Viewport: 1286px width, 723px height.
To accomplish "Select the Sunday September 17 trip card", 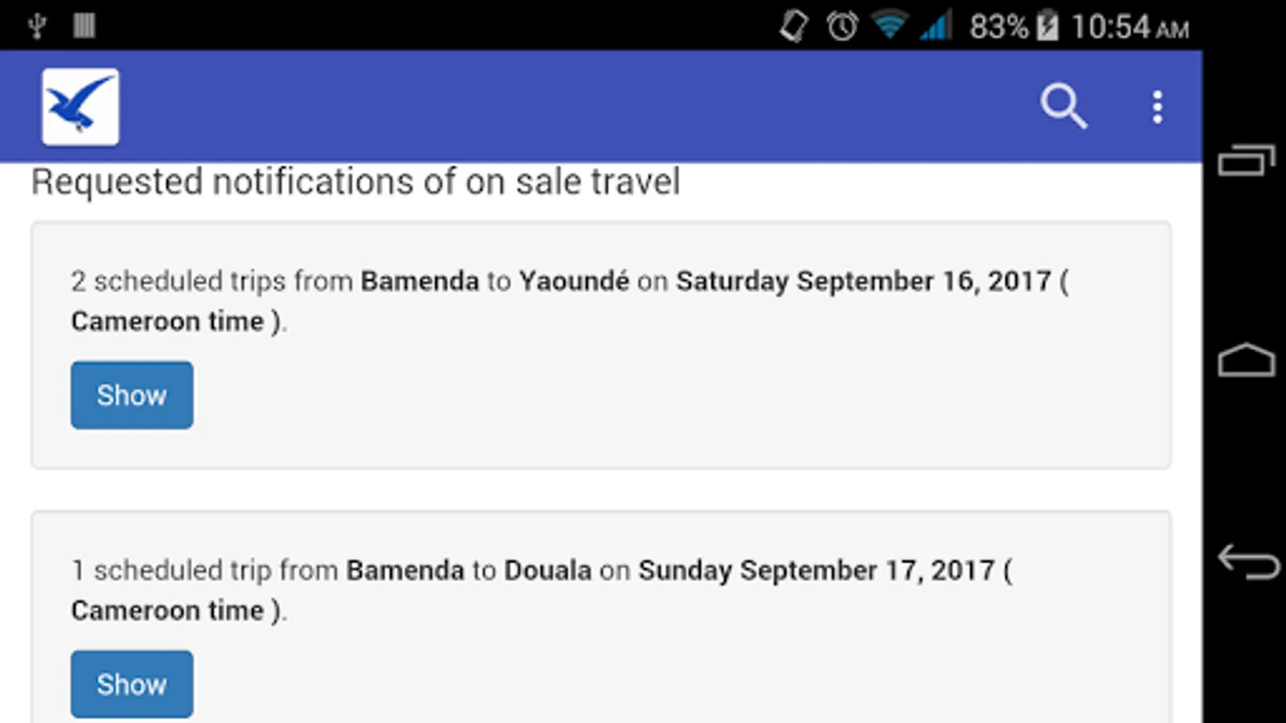I will click(x=601, y=617).
